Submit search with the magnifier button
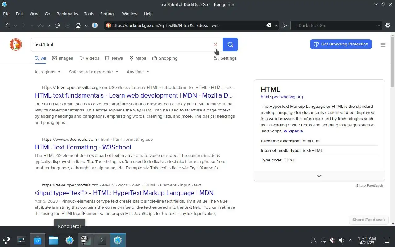This screenshot has height=247, width=395. pos(230,44)
